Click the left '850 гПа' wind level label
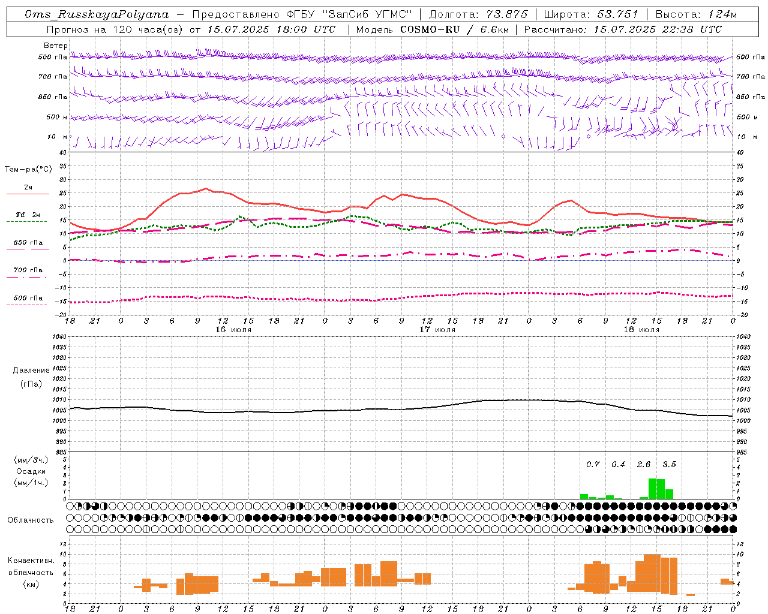The image size is (768, 614). (x=53, y=97)
